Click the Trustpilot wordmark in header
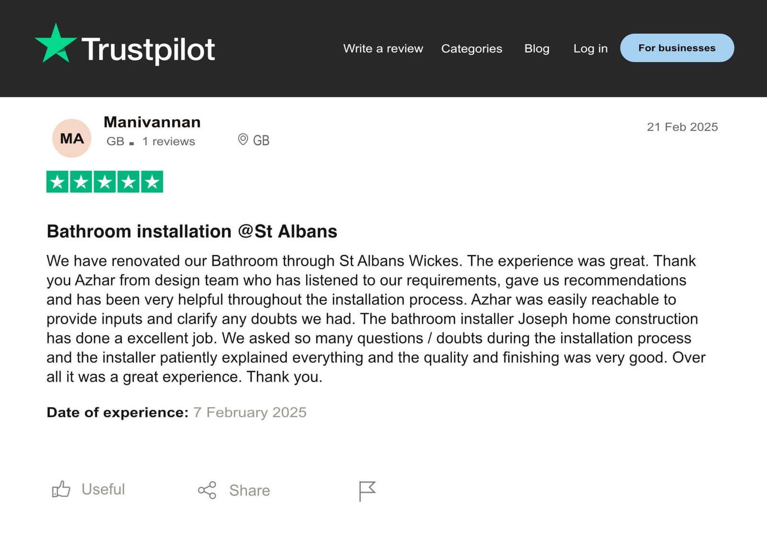This screenshot has width=767, height=540. pyautogui.click(x=148, y=49)
